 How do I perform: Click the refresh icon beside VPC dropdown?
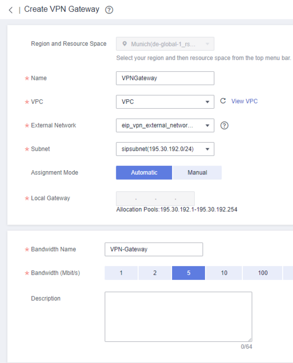[x=223, y=101]
